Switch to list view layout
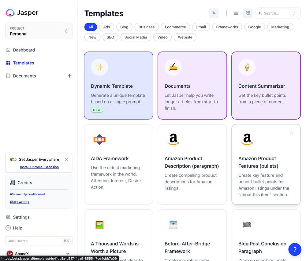 pyautogui.click(x=236, y=13)
